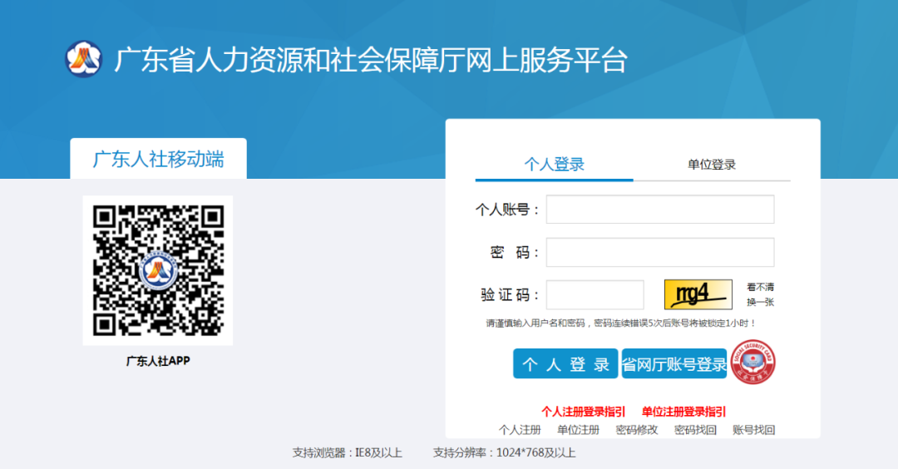Open the 密码修改 link
The image size is (898, 469).
pyautogui.click(x=637, y=430)
